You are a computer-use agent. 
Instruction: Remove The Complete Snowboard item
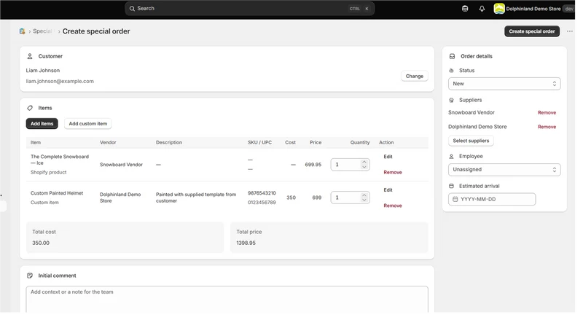393,172
